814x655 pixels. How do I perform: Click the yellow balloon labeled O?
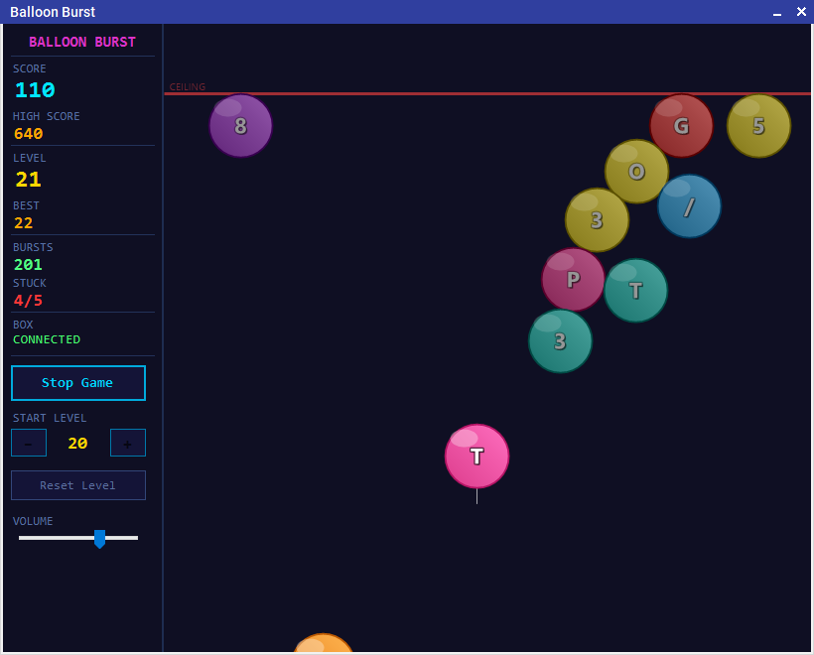click(x=636, y=172)
